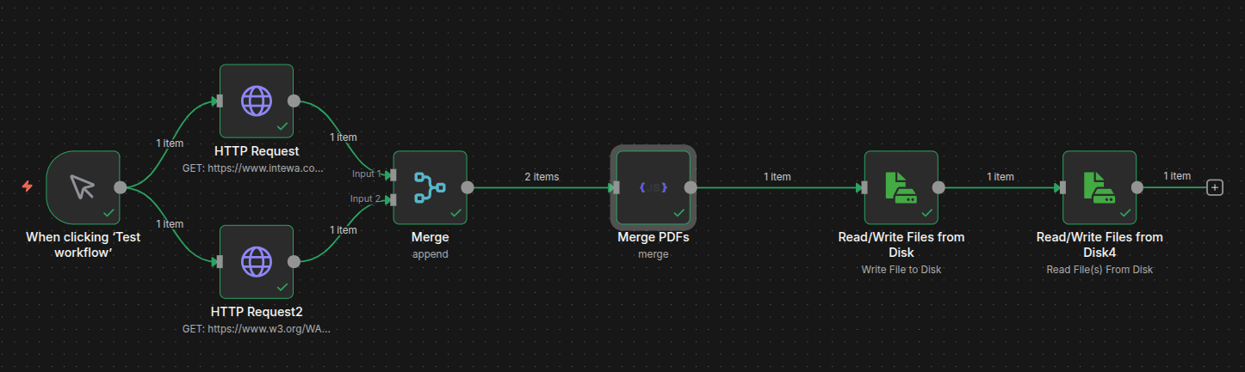
Task: Open the Write File to Disk node
Action: (900, 187)
